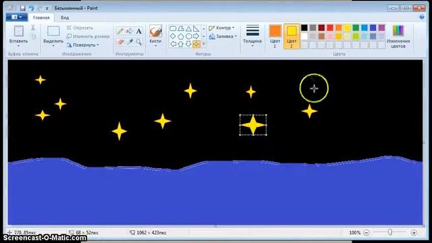Open Изменение цветов color editor
Screen dimensions: 432x243
coord(398,36)
